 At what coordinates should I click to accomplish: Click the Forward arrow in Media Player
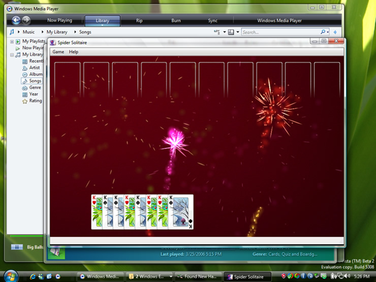pos(26,20)
